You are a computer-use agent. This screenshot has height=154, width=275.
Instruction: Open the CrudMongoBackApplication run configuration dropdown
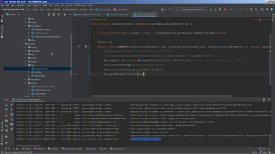(x=191, y=9)
